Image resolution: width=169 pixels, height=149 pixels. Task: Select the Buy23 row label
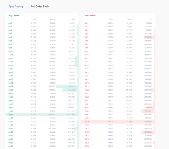coord(11,101)
